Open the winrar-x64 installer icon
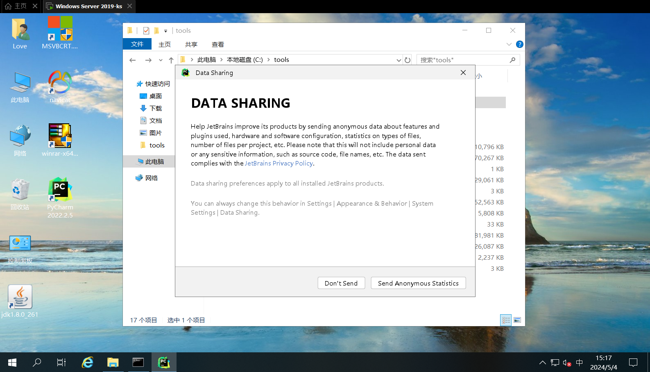Viewport: 650px width, 372px height. pyautogui.click(x=60, y=141)
